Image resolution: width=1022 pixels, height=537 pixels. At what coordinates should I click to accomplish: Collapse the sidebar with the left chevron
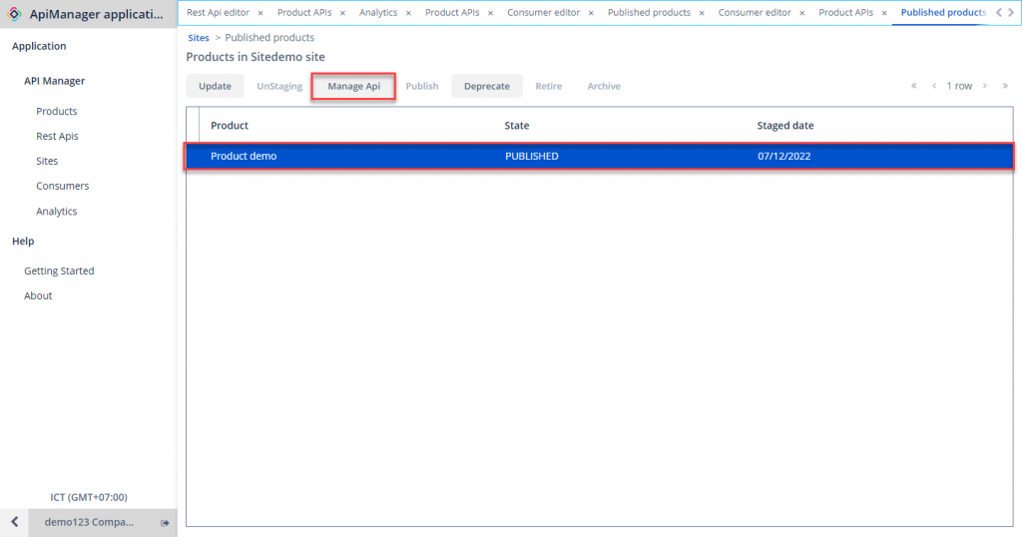pos(14,522)
